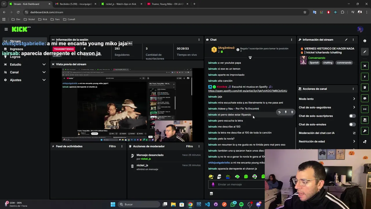Toggle Chat de solo-emotes switch
Viewport: 371px width, 209px height.
pos(352,125)
